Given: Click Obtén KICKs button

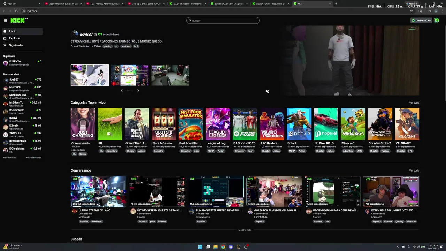Looking at the screenshot, I should (x=421, y=20).
